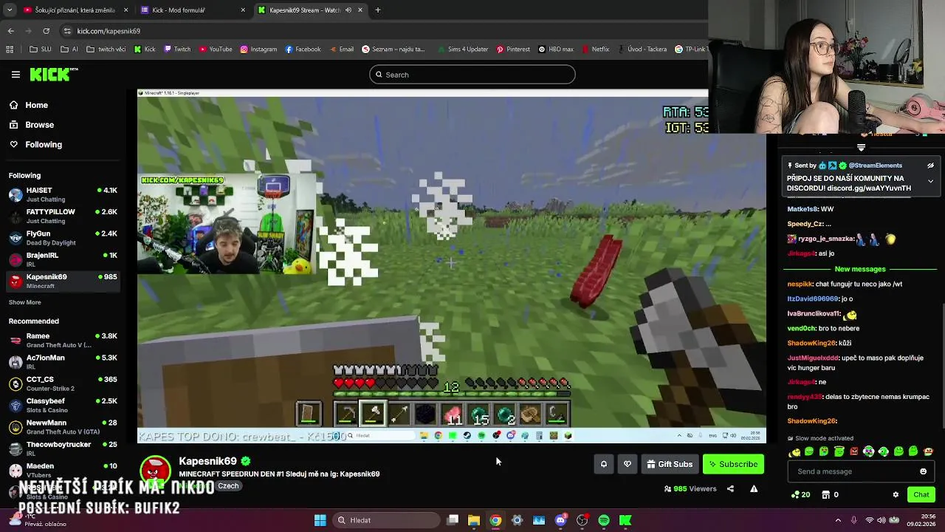Open HAISET channel in Following list
The image size is (945, 532).
pos(63,195)
